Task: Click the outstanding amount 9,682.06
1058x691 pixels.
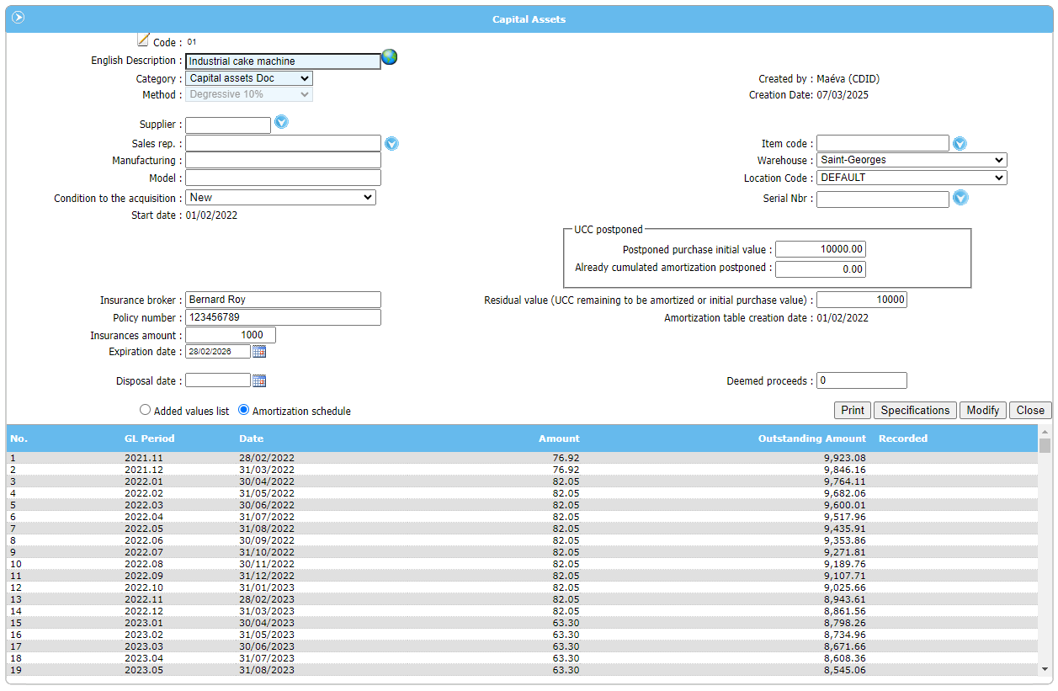Action: (844, 493)
